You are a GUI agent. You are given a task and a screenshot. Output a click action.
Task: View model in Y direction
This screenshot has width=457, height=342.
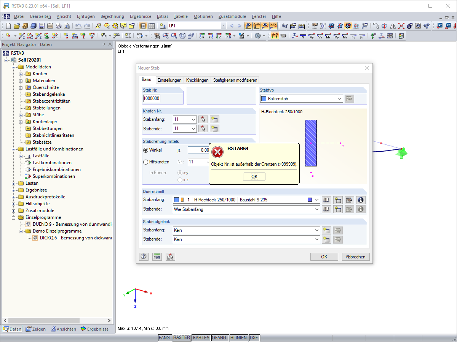click(x=211, y=36)
